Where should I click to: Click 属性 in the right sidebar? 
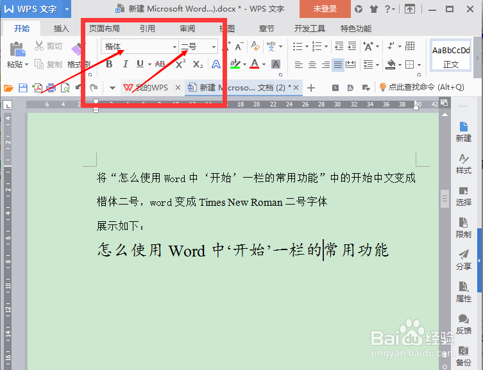coord(464,292)
